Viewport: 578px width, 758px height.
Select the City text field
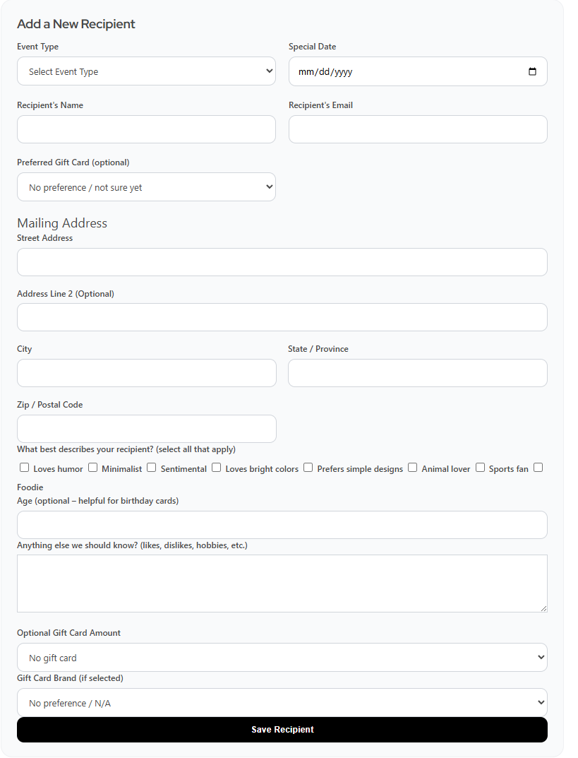146,373
